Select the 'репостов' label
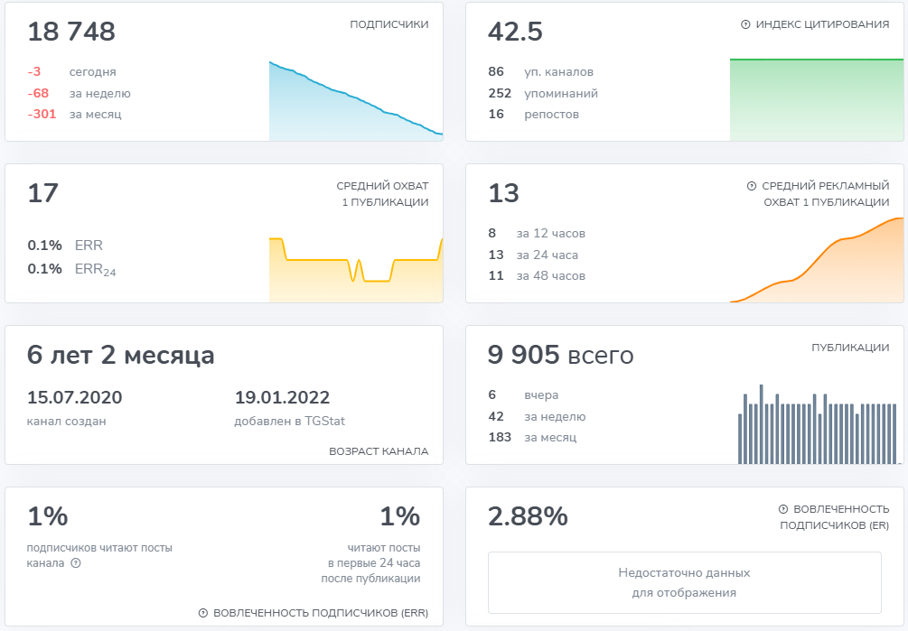Viewport: 908px width, 631px height. click(551, 114)
